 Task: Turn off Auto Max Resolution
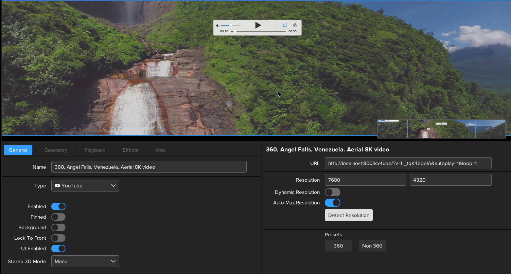coord(332,203)
